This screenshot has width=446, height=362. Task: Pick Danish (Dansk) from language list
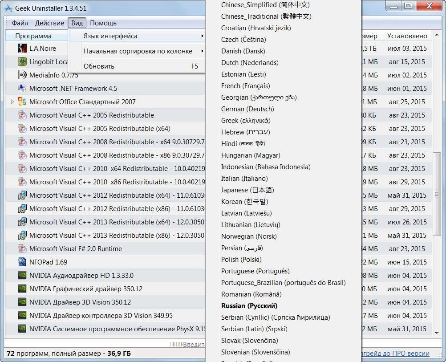click(x=243, y=51)
